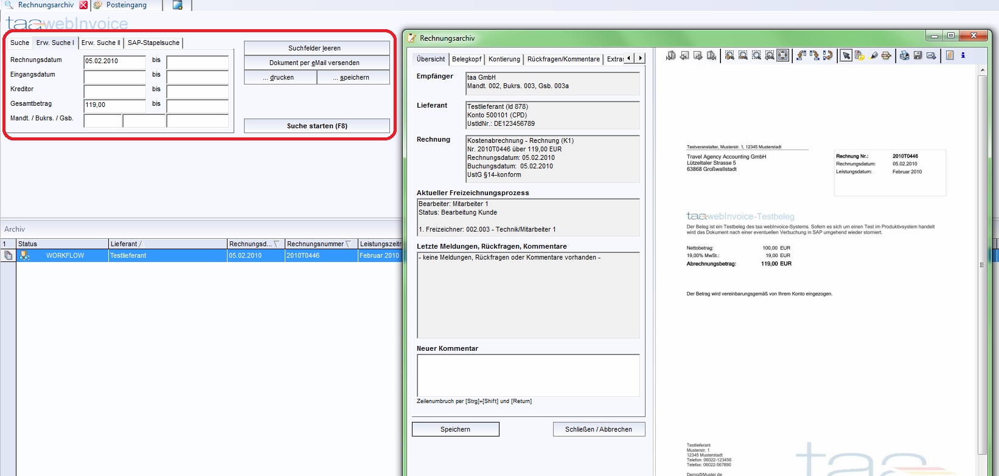Screen dimensions: 999x476
Task: Save document with floppy disk icon
Action: click(918, 55)
